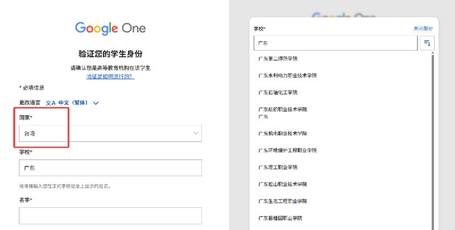Click the sort icon beside school search
Image resolution: width=455 pixels, height=230 pixels.
click(427, 43)
